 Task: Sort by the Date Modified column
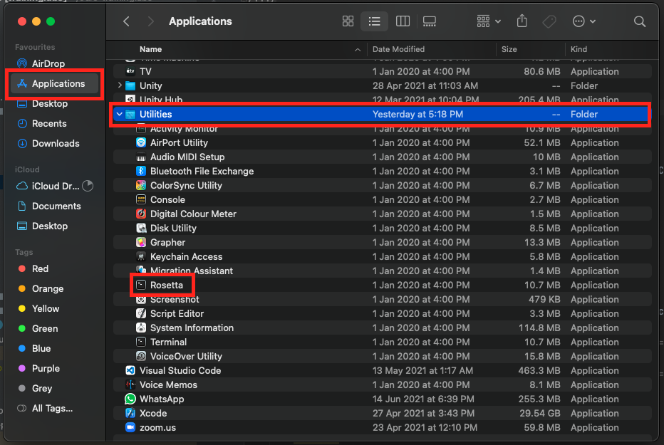coord(398,49)
